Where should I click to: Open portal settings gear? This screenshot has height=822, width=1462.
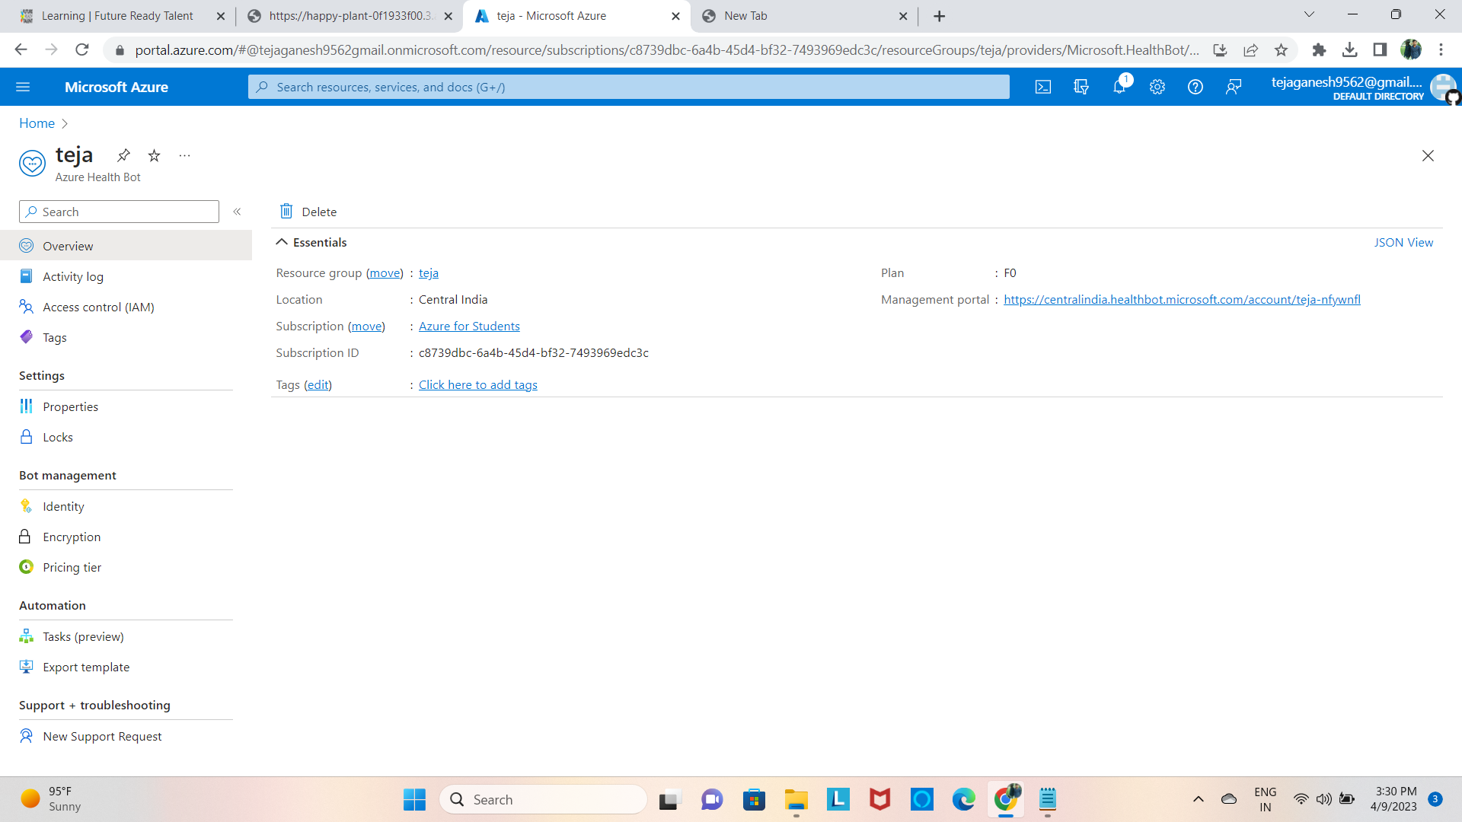click(1157, 88)
